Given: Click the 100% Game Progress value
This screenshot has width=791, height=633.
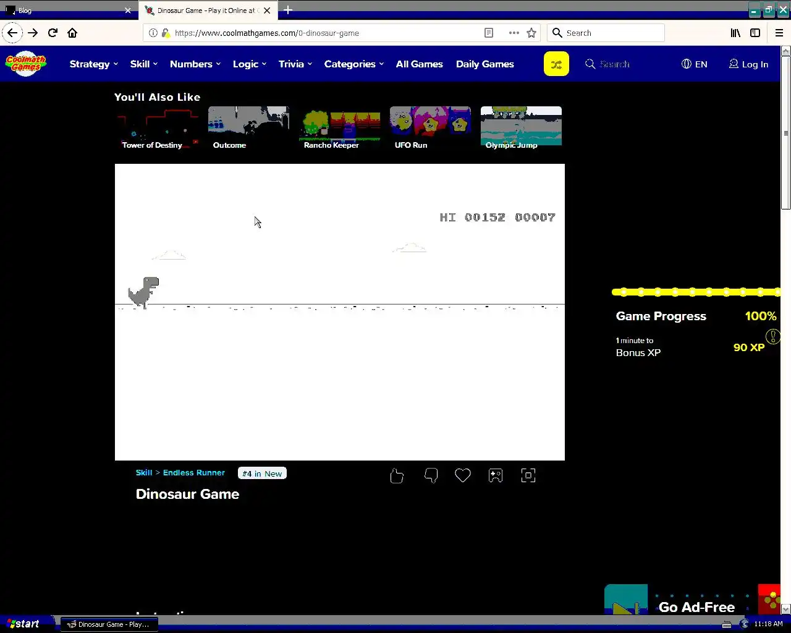Looking at the screenshot, I should pyautogui.click(x=761, y=316).
